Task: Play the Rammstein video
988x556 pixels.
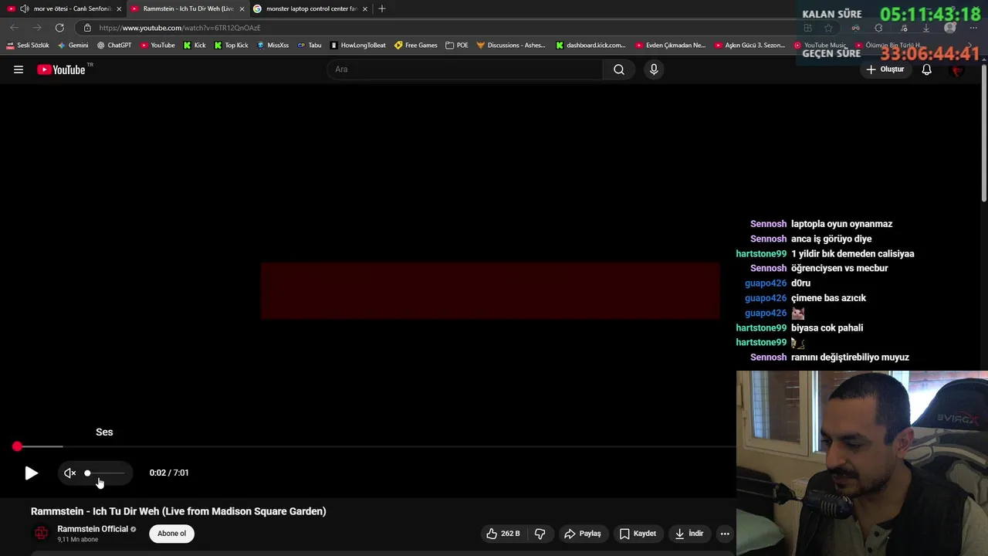Action: (x=31, y=473)
